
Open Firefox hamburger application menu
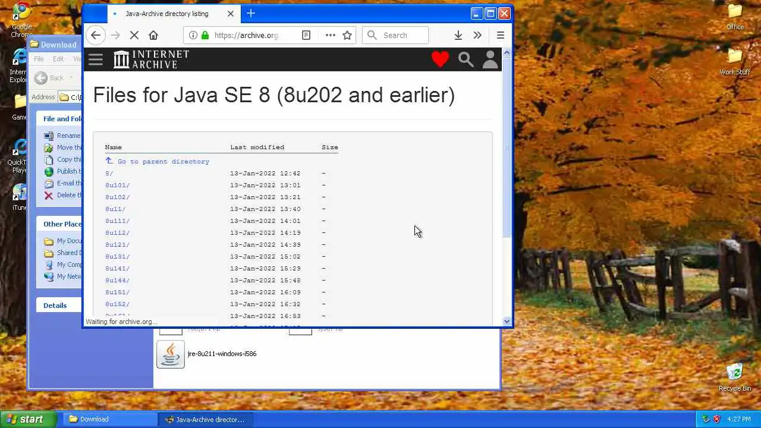501,36
